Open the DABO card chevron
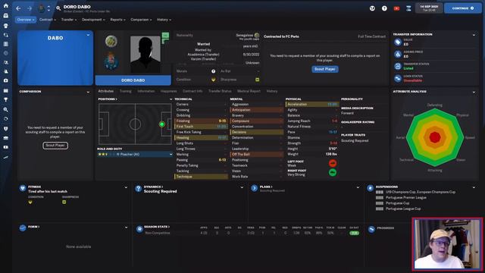 [88, 36]
